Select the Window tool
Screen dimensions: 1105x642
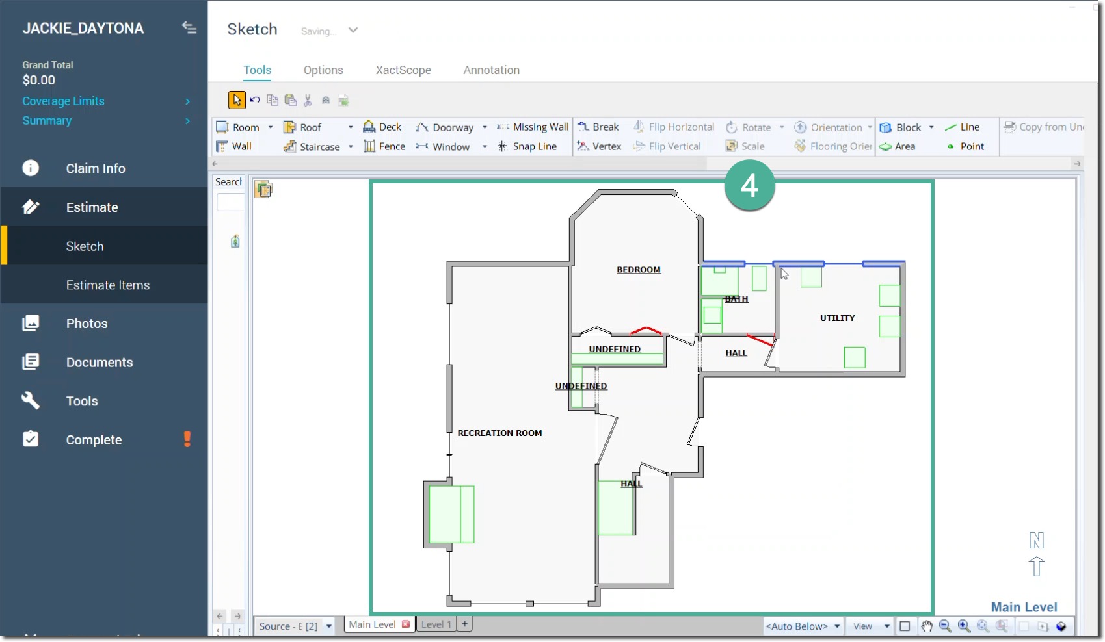[x=443, y=146]
